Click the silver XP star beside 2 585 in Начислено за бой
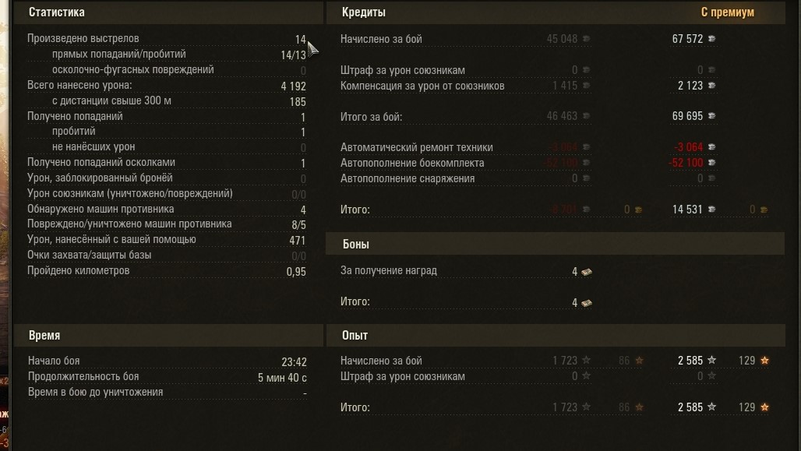 (711, 361)
